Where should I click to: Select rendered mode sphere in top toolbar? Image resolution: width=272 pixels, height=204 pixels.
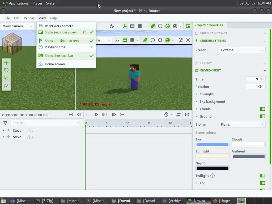coord(175,26)
